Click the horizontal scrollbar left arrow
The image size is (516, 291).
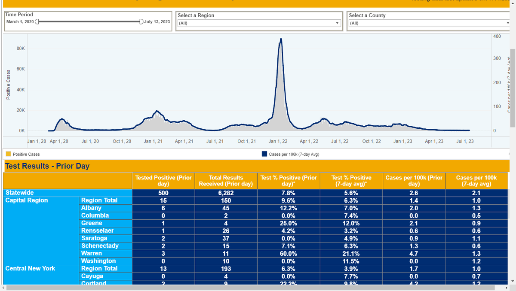coord(3,288)
